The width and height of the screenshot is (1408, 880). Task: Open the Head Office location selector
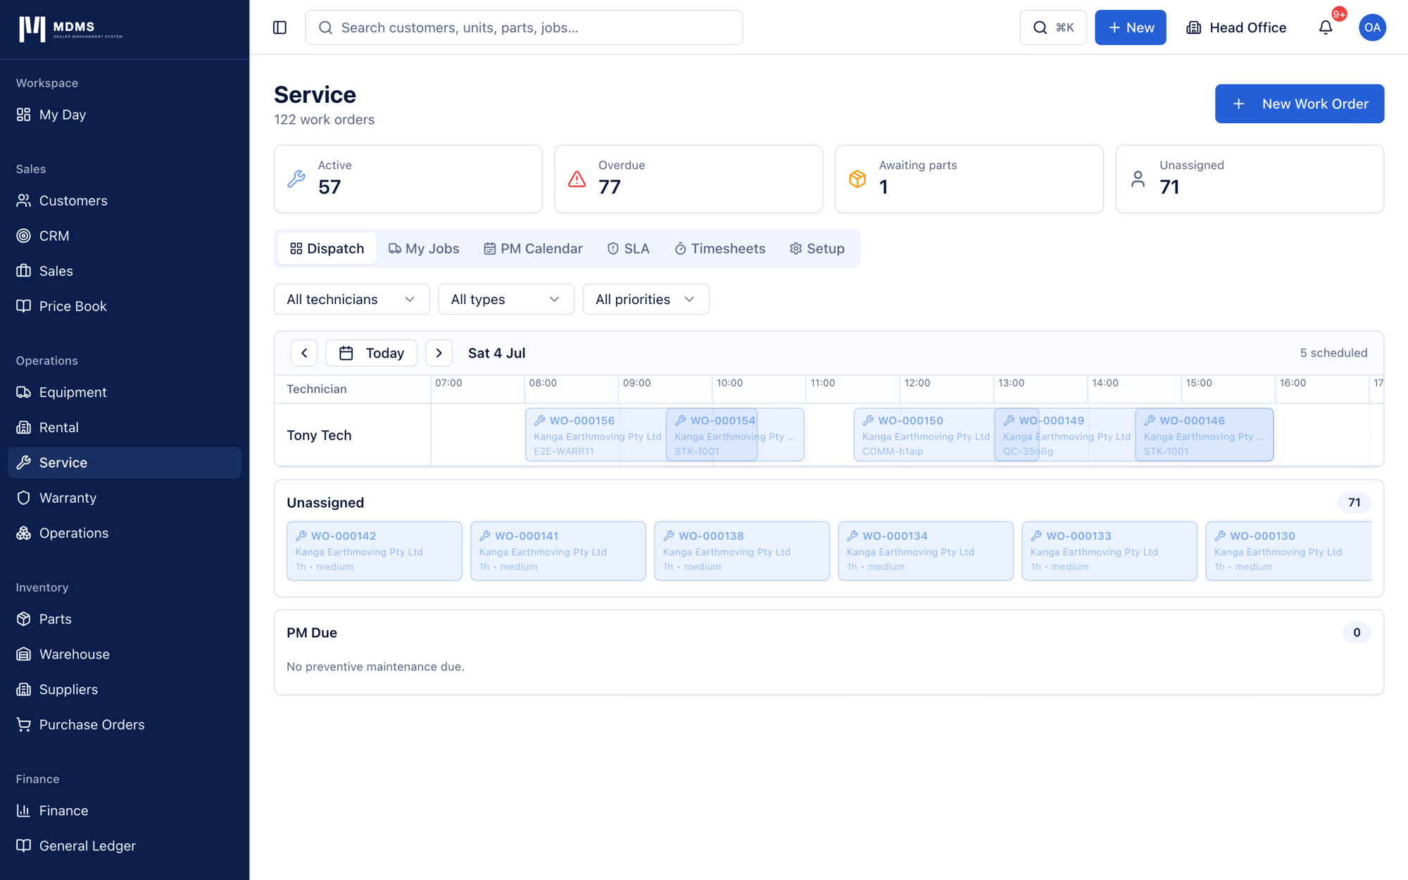pos(1236,27)
